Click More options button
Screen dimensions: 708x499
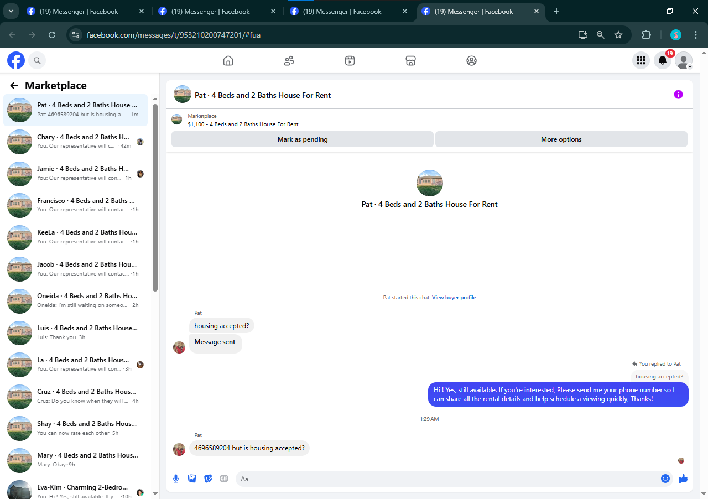click(561, 139)
